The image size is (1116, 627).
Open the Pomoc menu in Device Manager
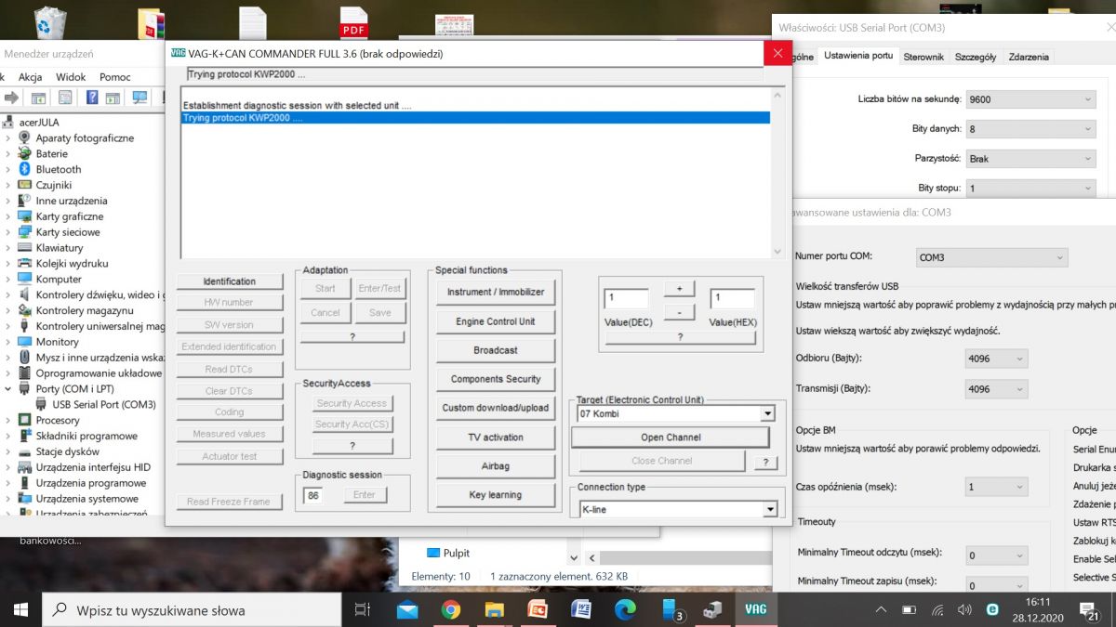click(115, 77)
